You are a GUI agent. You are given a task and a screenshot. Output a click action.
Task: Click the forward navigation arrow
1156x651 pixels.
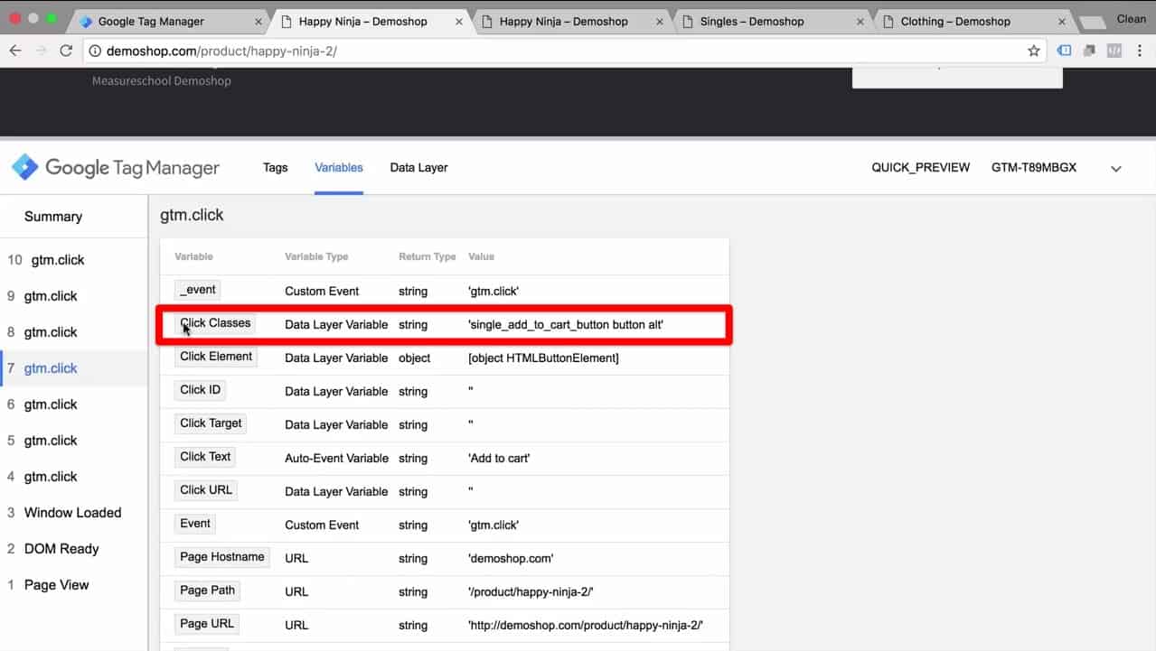pyautogui.click(x=41, y=51)
